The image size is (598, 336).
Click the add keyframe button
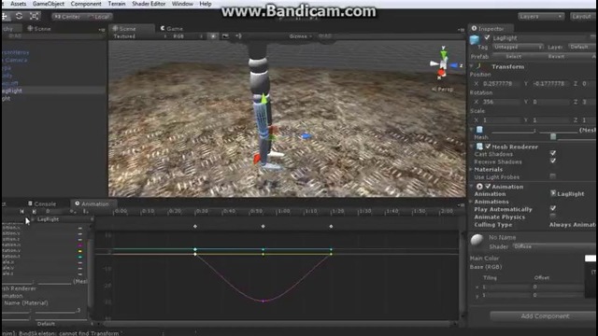tap(72, 212)
